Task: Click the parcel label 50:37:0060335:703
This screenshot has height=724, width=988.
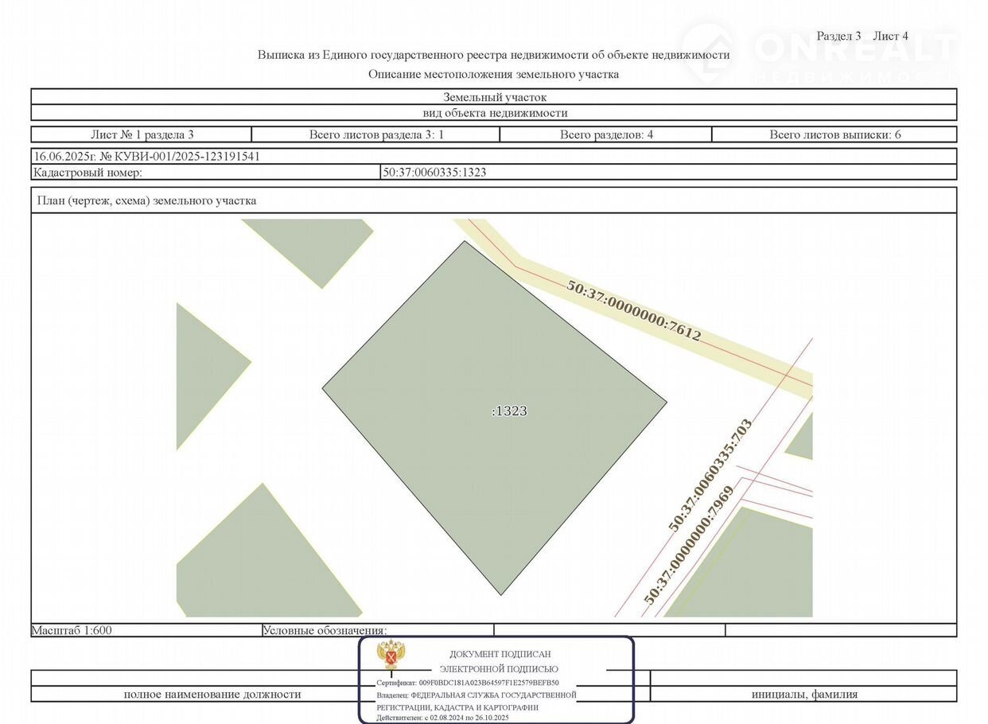Action: pos(710,476)
